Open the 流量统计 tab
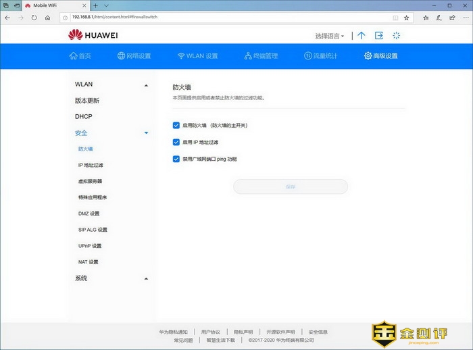The height and width of the screenshot is (350, 473). (320, 56)
